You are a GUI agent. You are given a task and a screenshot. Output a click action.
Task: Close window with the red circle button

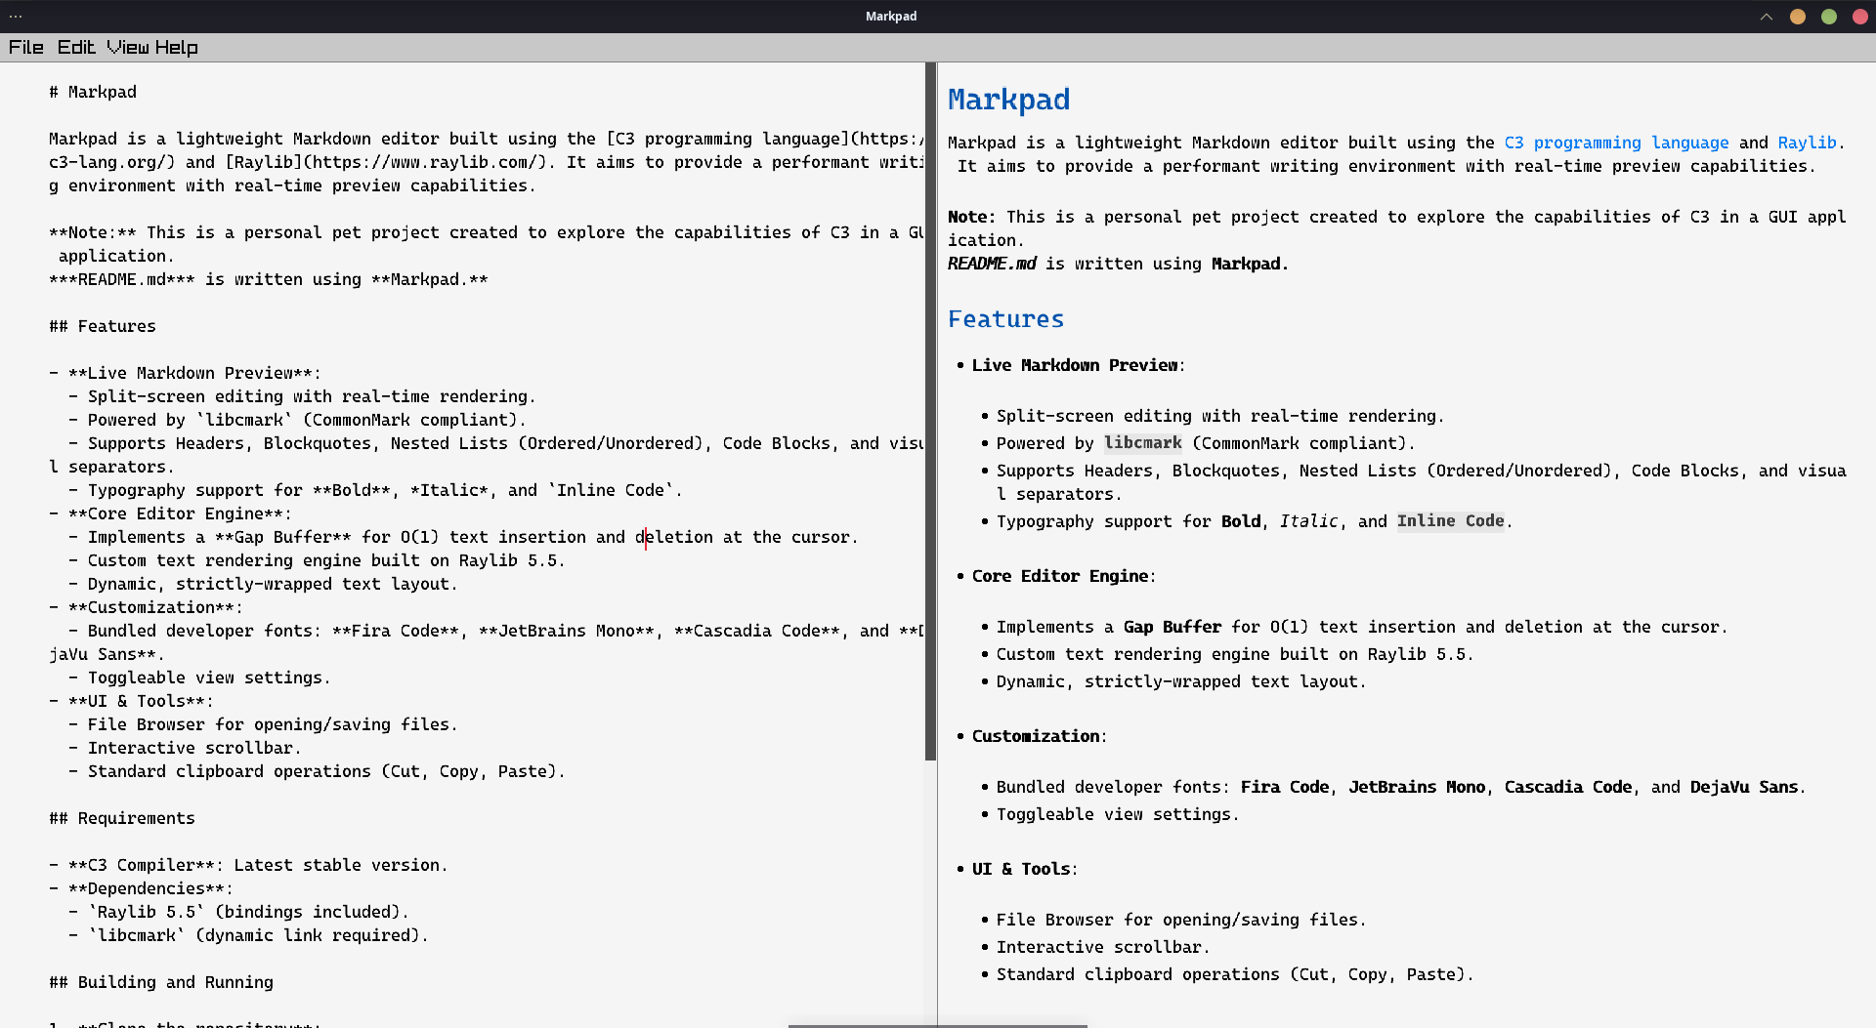[1860, 17]
